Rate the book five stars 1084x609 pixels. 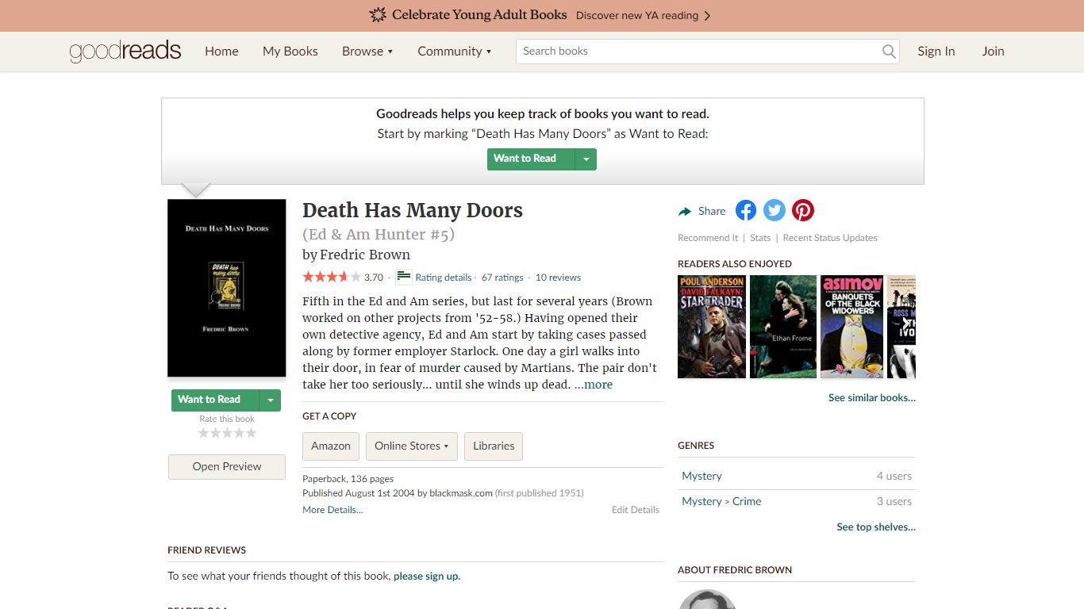(251, 433)
